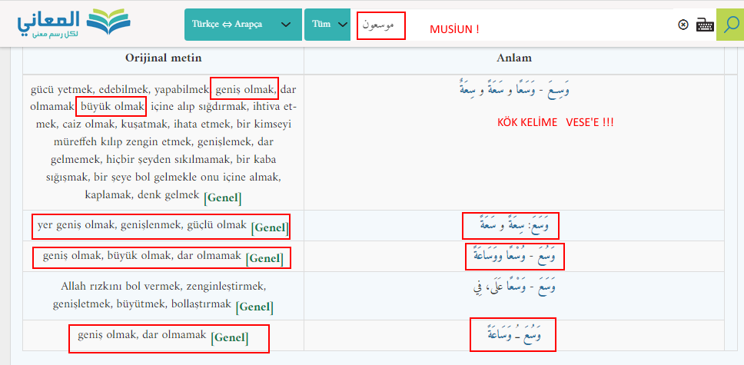
Task: Clear the search field with the X icon
Action: [x=683, y=25]
